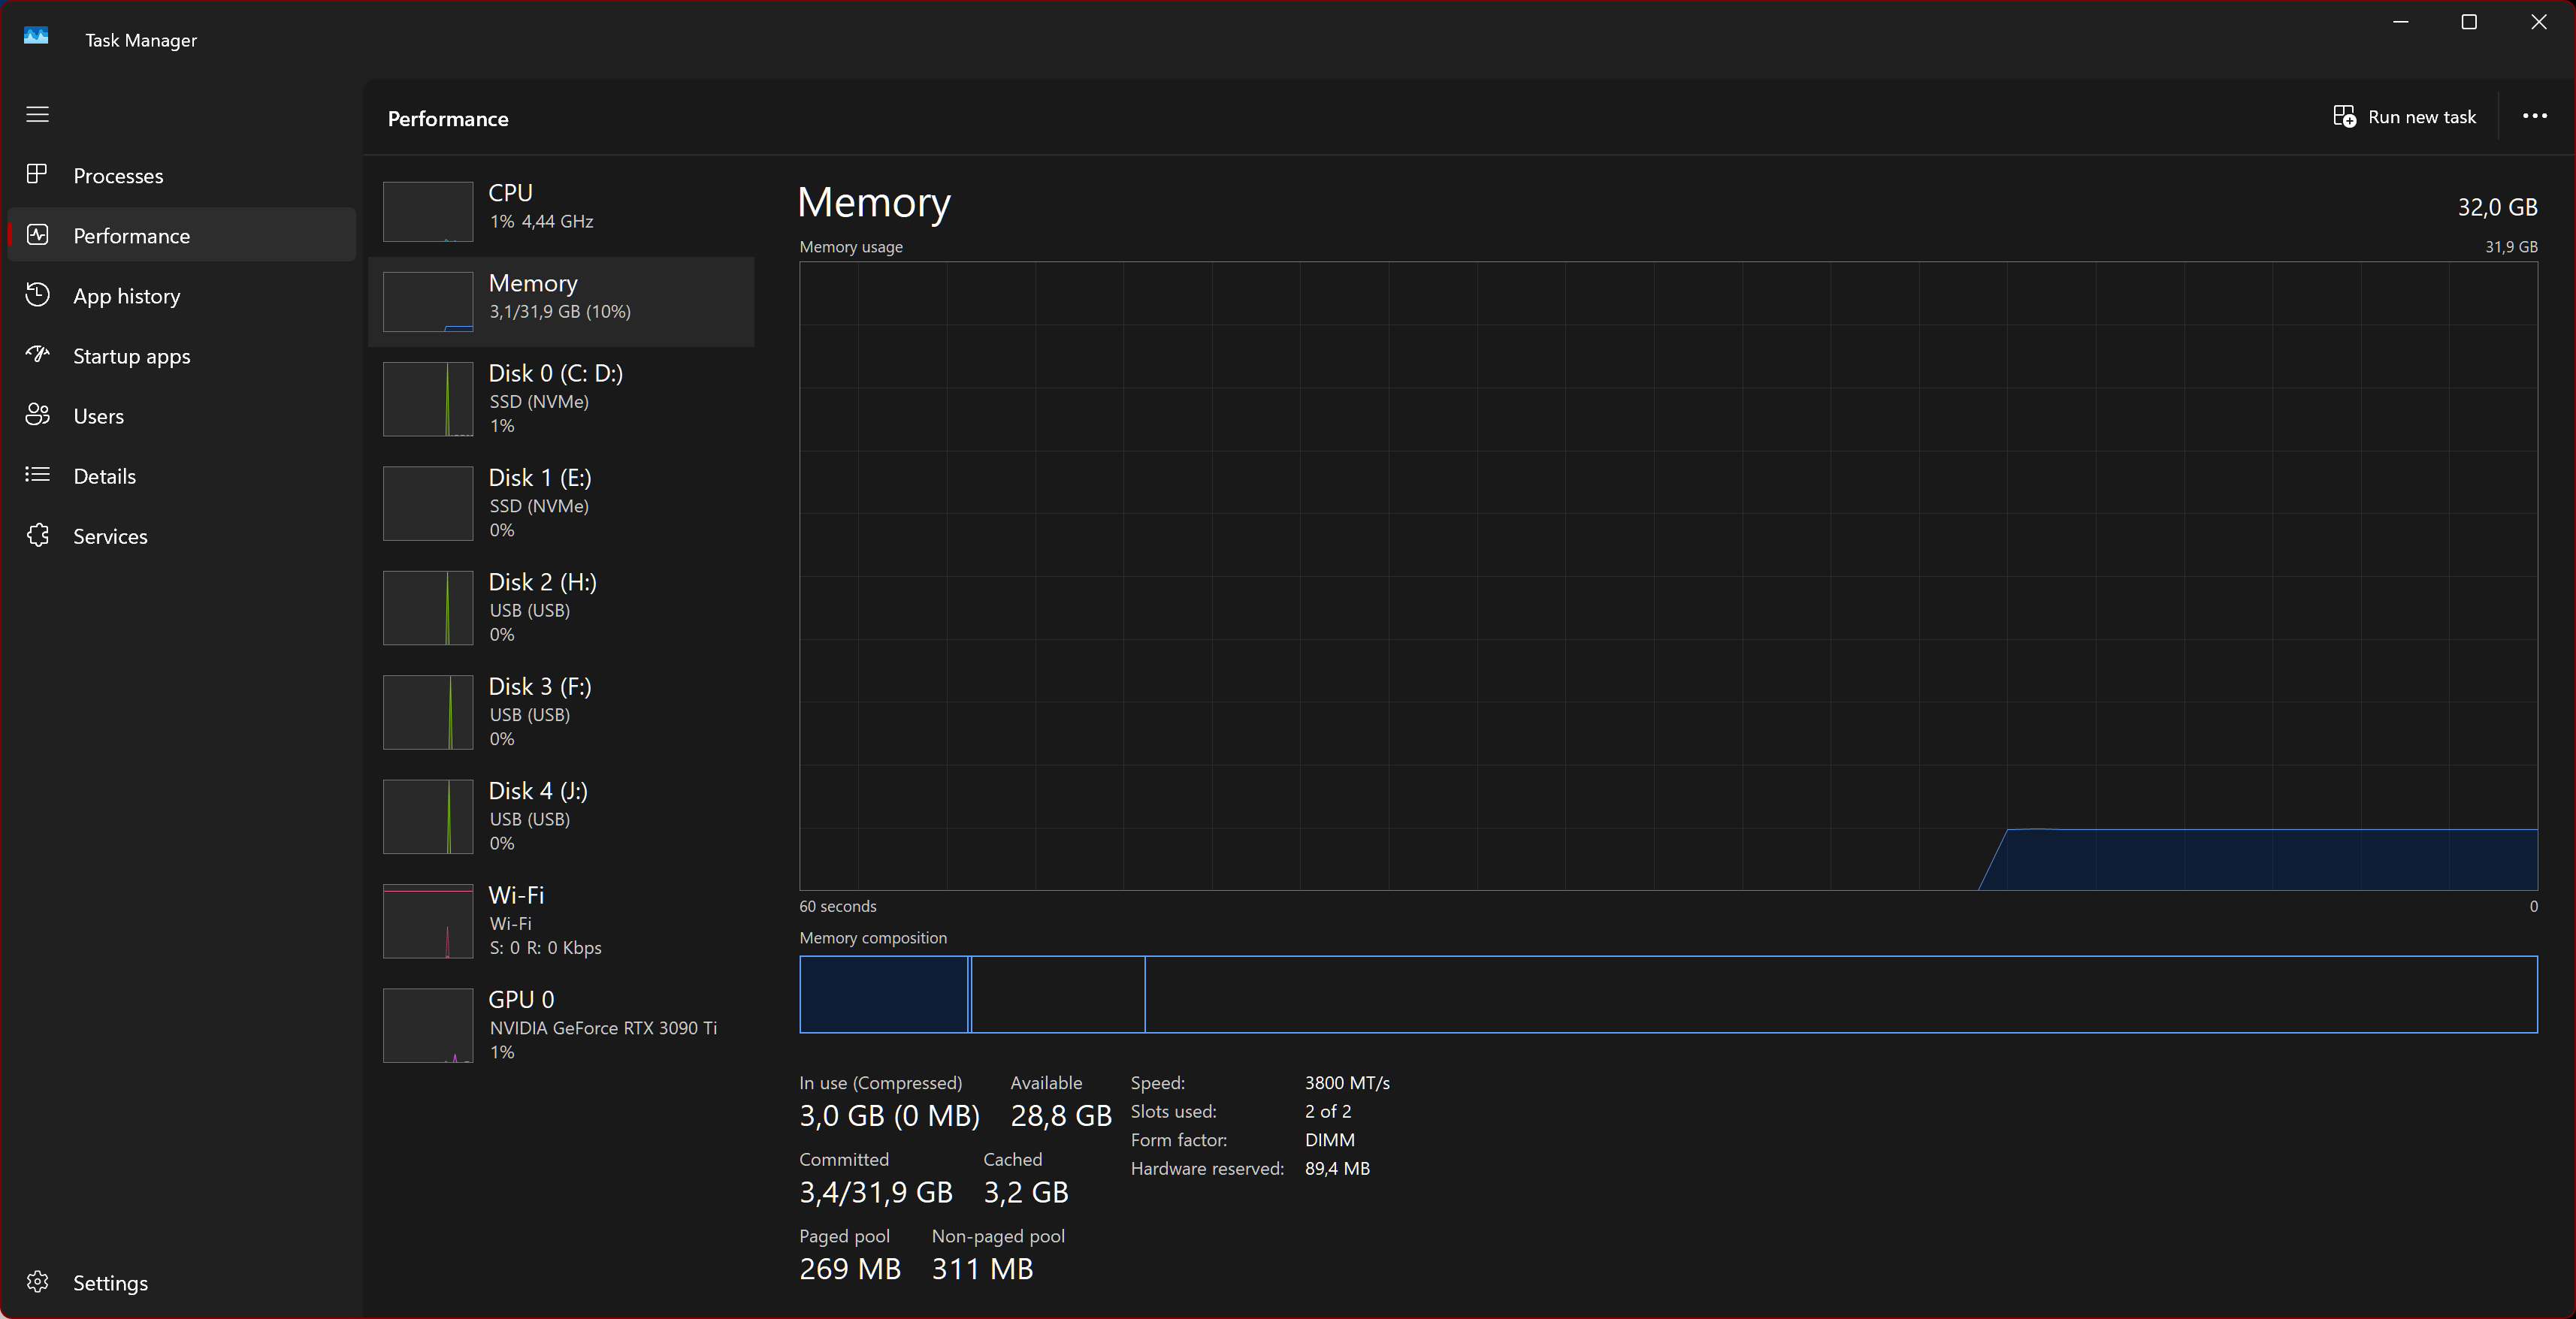Select Disk 4 (J:) USB entry
The image size is (2576, 1319).
tap(560, 816)
